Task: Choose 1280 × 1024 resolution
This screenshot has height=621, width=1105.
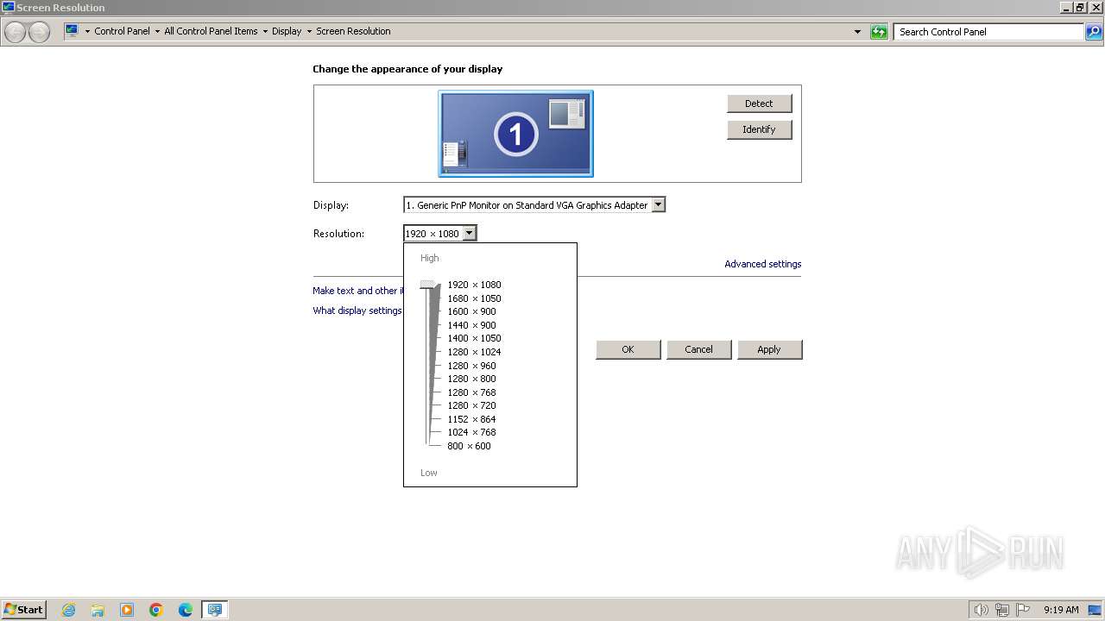Action: [474, 352]
